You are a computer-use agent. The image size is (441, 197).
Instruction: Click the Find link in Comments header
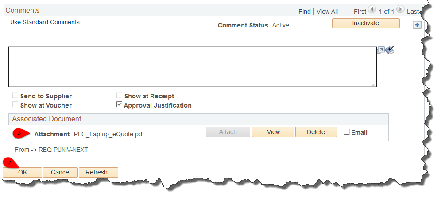tap(305, 12)
